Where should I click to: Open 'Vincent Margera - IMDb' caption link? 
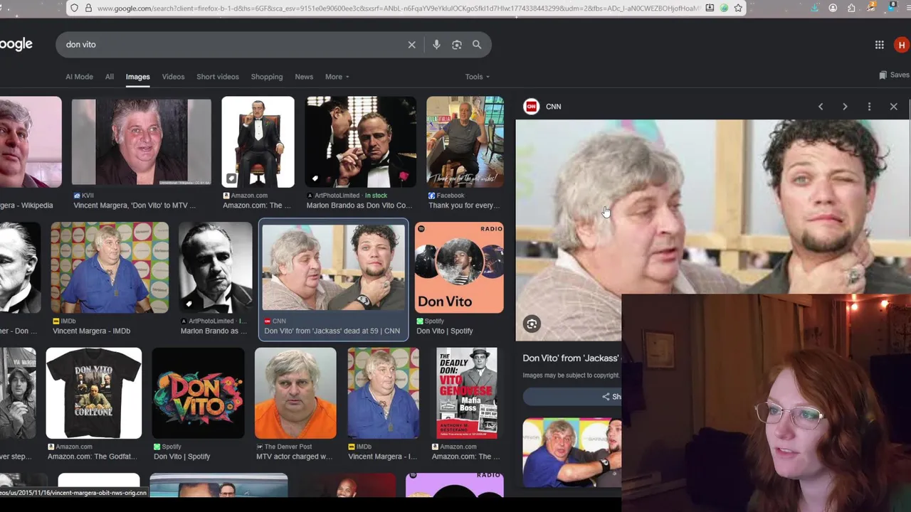click(91, 331)
